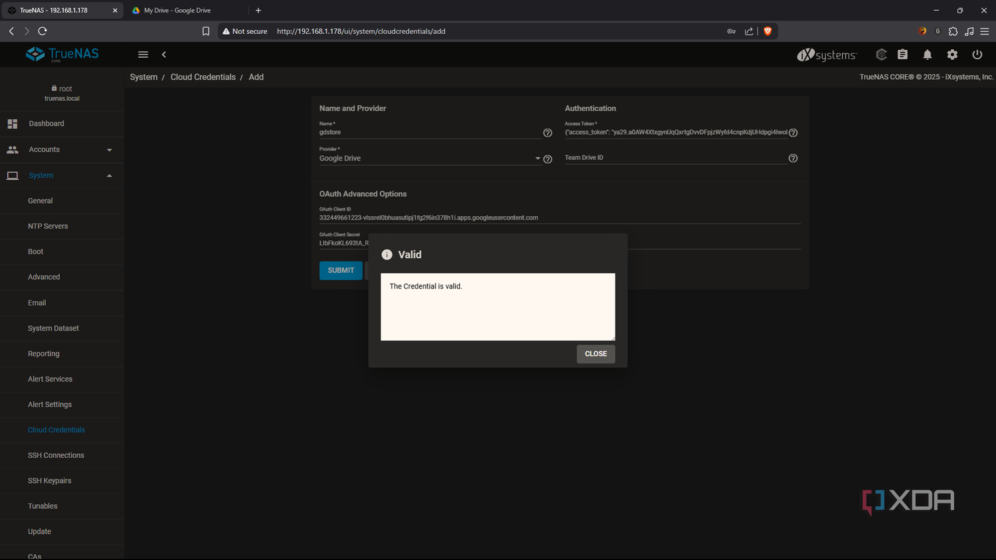Show help for the Access Token field
The image size is (996, 560).
click(x=793, y=133)
